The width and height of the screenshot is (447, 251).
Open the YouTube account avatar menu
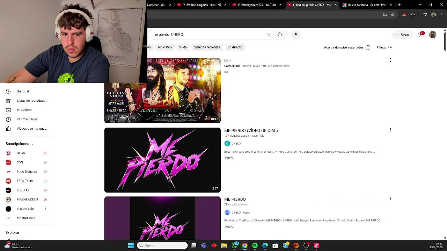click(x=433, y=35)
